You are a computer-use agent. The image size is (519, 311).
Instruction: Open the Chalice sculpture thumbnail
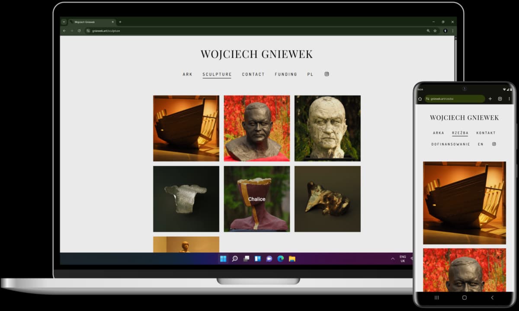pos(257,199)
